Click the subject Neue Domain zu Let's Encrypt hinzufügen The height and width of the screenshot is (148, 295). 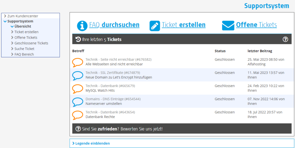(119, 77)
